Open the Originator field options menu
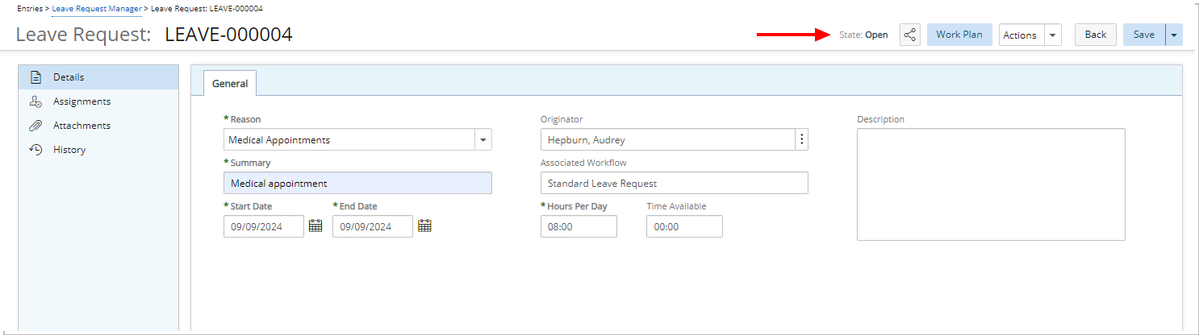 coord(800,139)
